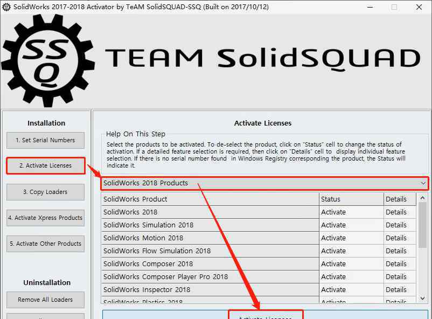432x319 pixels.
Task: Select the SolidWorks Inspector 2018 row
Action: [210, 290]
